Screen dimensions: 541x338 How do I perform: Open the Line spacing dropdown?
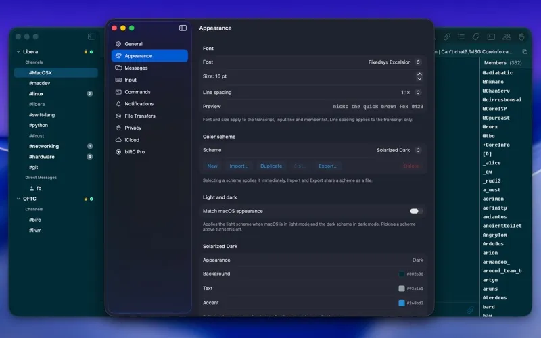[411, 92]
